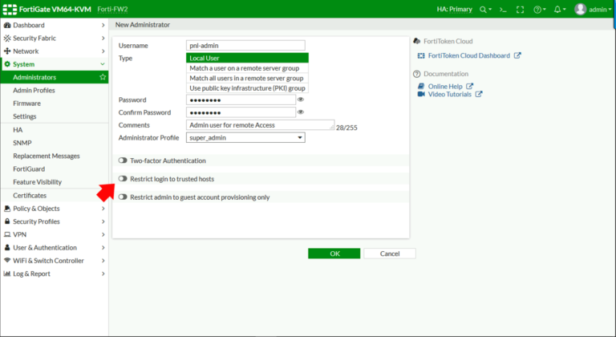The height and width of the screenshot is (337, 616).
Task: Select Match all users in a remote server group
Action: tap(247, 79)
